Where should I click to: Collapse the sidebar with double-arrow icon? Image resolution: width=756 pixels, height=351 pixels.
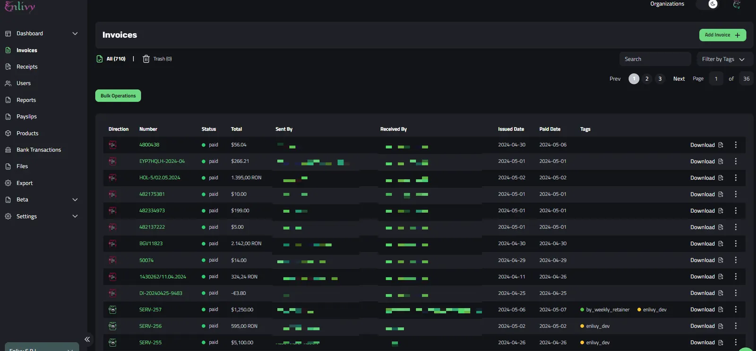coord(87,339)
